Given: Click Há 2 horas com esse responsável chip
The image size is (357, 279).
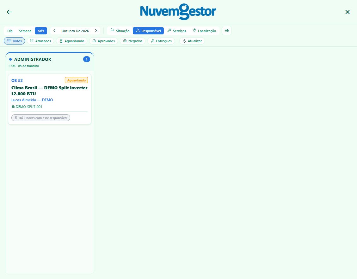Looking at the screenshot, I should tap(41, 118).
